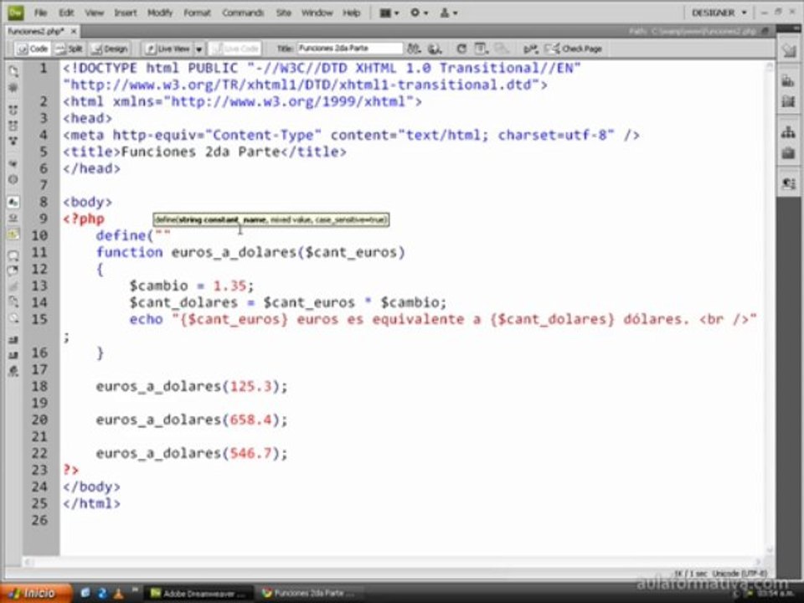Screen dimensions: 804x603
Task: Open the bottom panel icon on right dock
Action: click(x=789, y=183)
